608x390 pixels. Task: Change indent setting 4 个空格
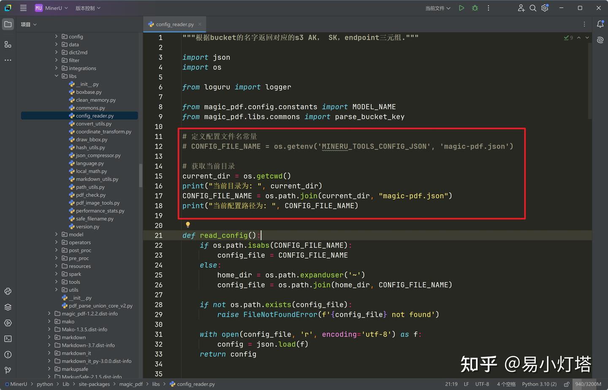tap(506, 384)
